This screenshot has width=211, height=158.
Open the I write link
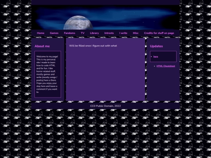(x=123, y=33)
